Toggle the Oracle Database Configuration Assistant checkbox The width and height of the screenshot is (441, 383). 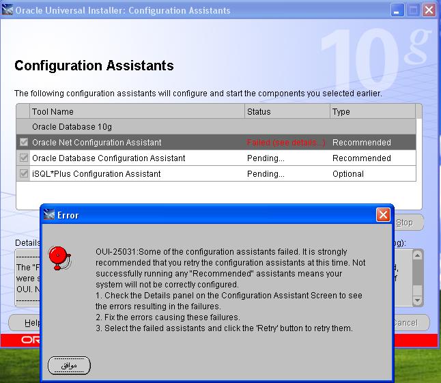[24, 158]
